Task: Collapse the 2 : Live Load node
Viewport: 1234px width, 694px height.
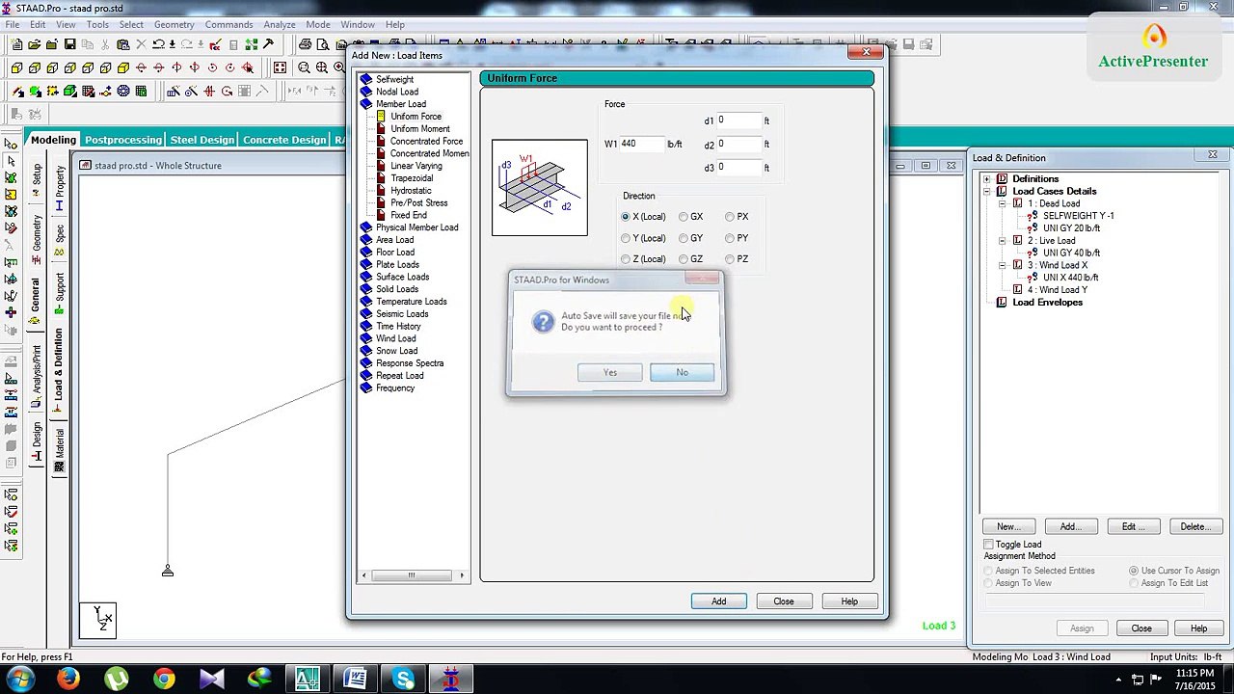Action: point(1003,241)
